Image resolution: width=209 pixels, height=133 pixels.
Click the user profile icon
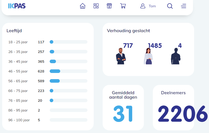[x=143, y=6]
